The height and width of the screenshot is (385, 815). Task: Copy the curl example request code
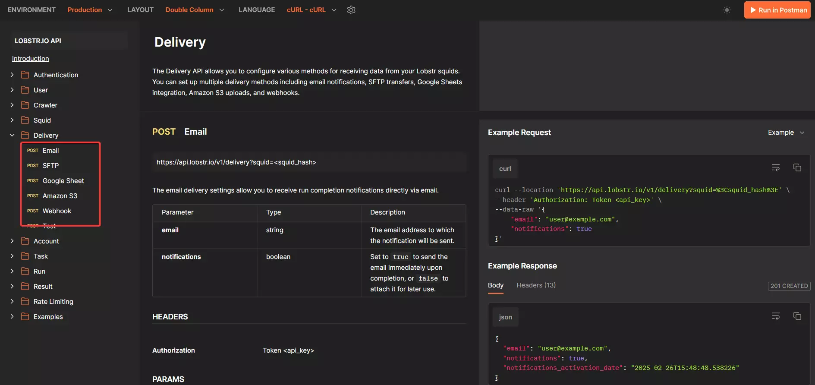click(x=797, y=167)
